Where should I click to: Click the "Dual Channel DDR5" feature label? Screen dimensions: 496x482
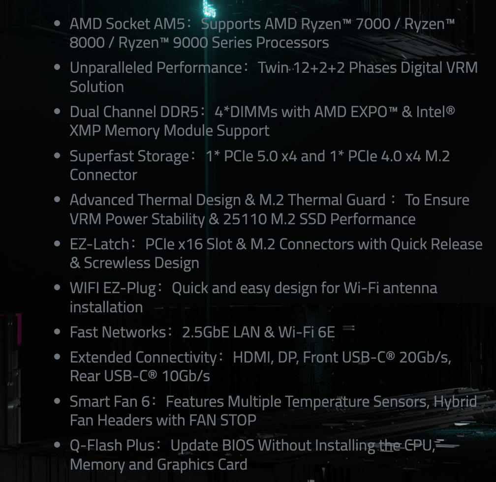coord(134,112)
